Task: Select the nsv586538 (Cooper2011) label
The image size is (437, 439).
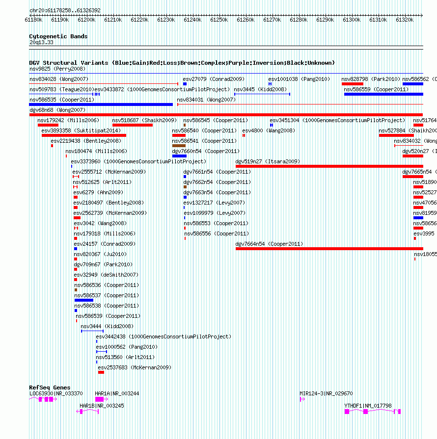Action: pos(107,306)
